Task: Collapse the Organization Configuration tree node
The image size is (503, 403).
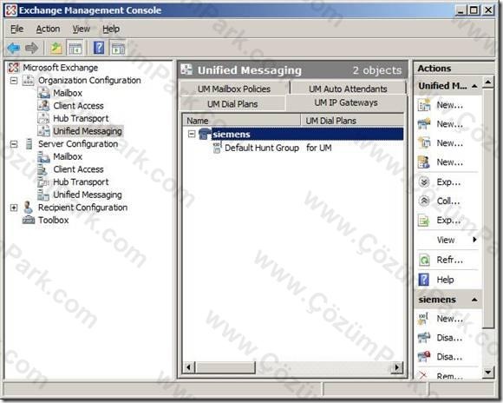Action: (x=14, y=81)
